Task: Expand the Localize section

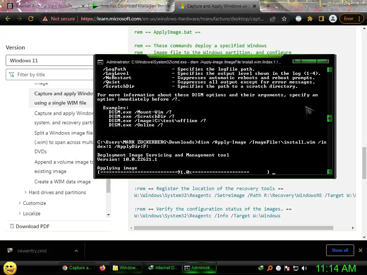Action: (x=32, y=213)
